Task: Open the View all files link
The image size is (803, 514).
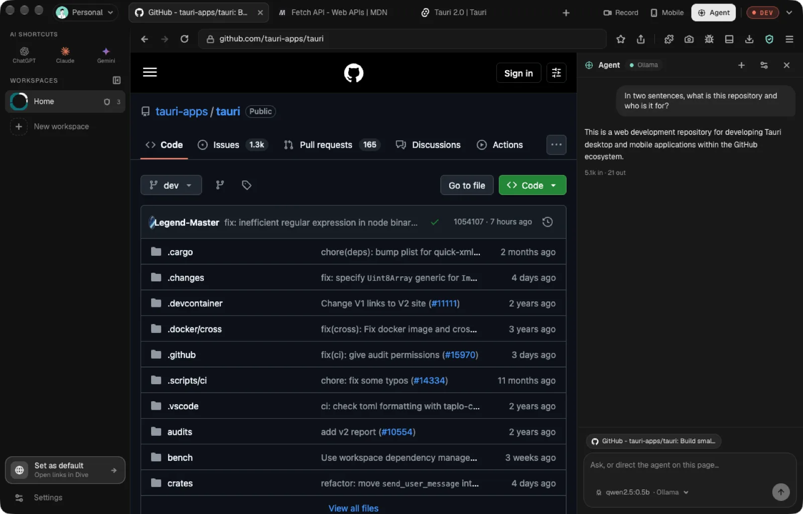Action: (353, 508)
